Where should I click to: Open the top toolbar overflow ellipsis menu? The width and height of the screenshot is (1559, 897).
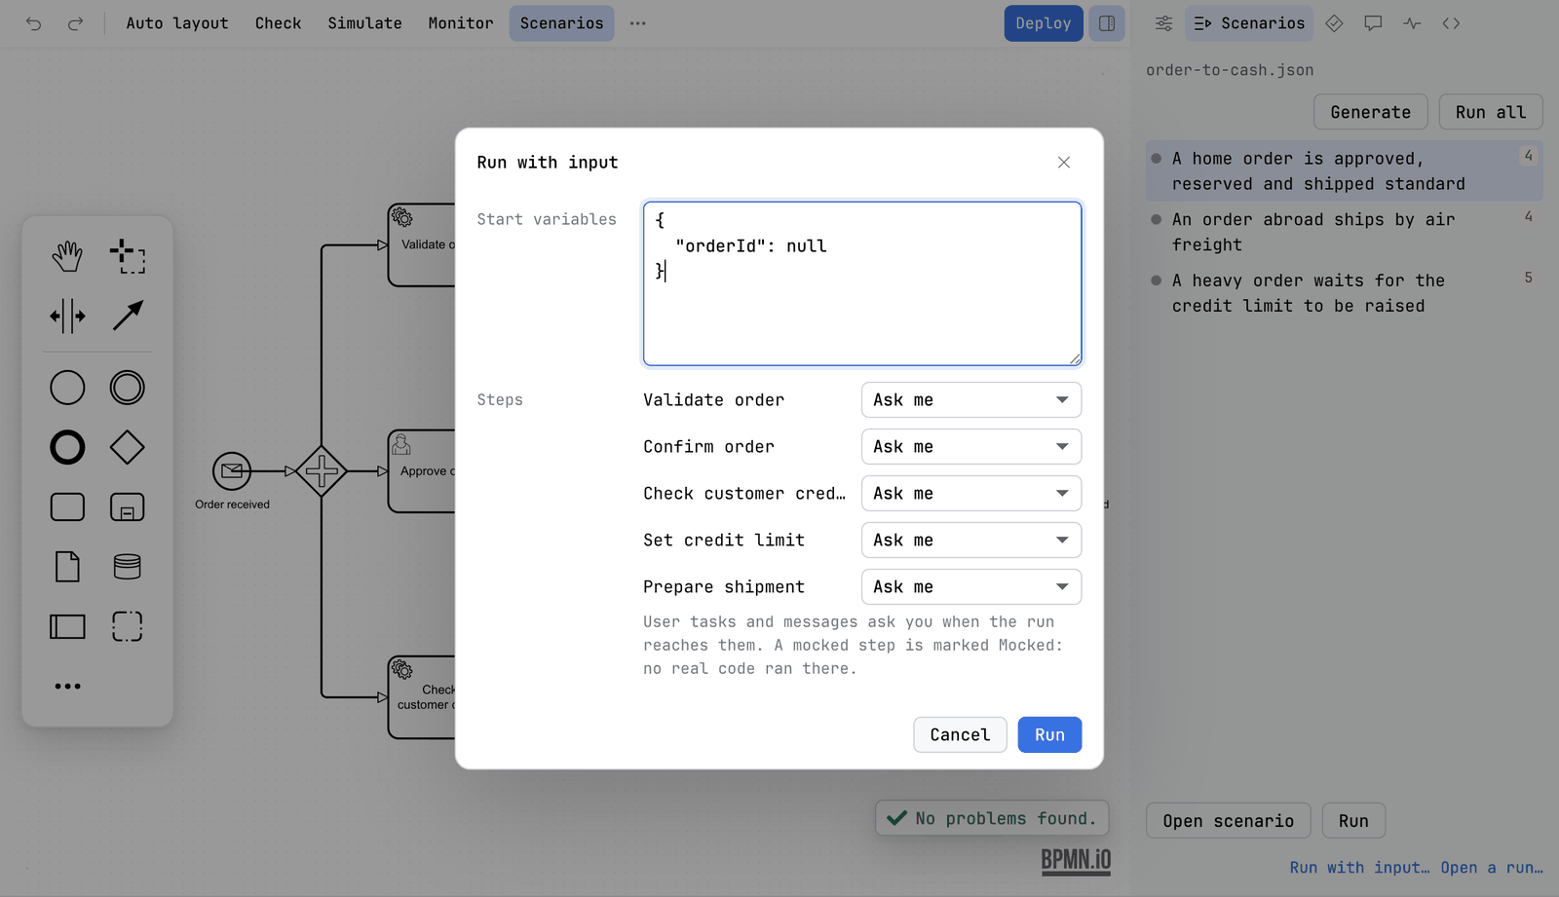click(x=638, y=23)
